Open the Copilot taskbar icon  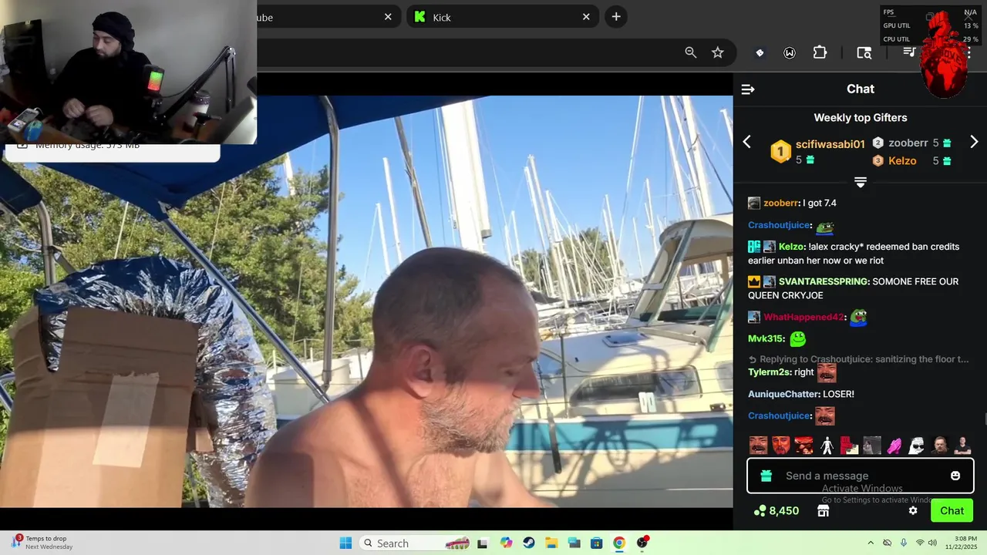(x=506, y=543)
